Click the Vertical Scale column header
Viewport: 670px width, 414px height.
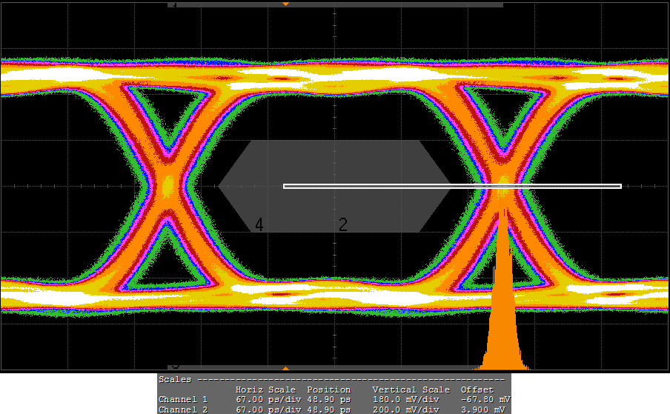(411, 389)
